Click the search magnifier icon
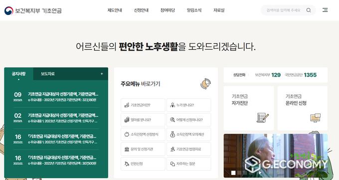This screenshot has width=339, height=180. pos(309,10)
